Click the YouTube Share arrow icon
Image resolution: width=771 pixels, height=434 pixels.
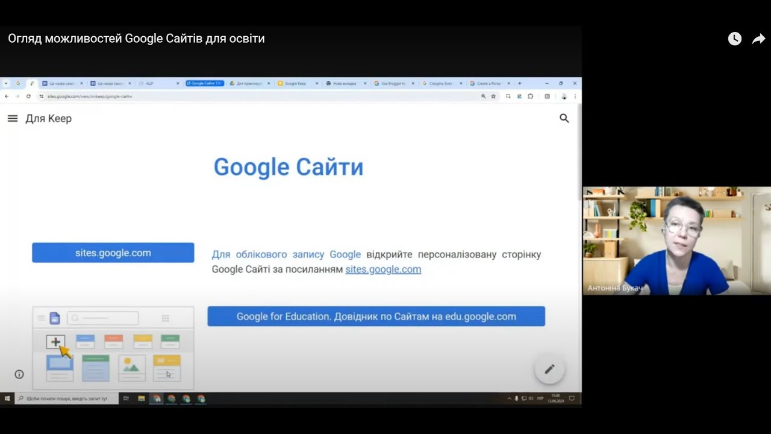pos(758,39)
